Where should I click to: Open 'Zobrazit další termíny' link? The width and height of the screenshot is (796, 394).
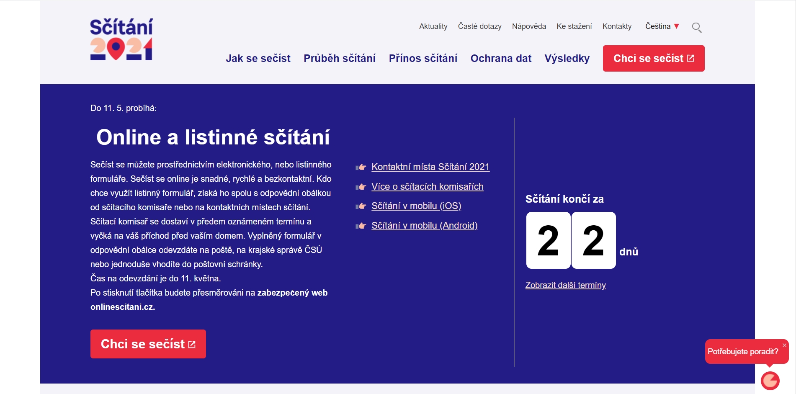click(x=565, y=285)
